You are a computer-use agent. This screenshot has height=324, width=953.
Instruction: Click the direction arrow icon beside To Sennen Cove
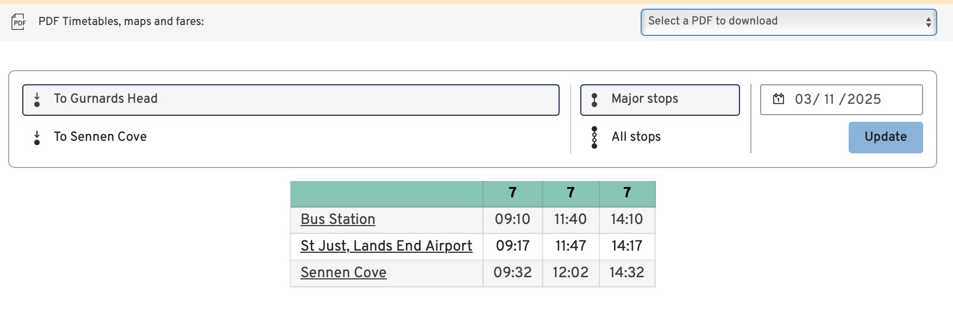coord(37,138)
